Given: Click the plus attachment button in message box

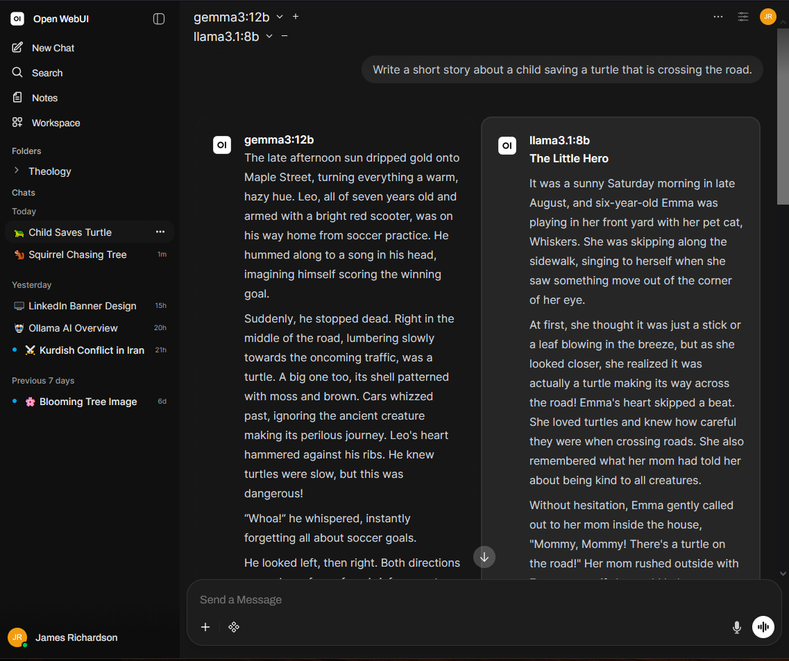Looking at the screenshot, I should [x=205, y=627].
